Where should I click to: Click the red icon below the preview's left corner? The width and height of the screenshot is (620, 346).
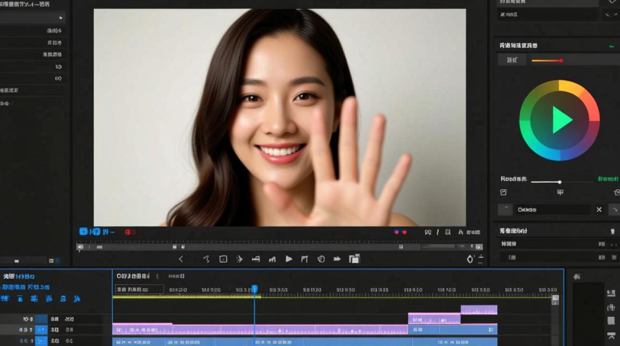(x=128, y=232)
